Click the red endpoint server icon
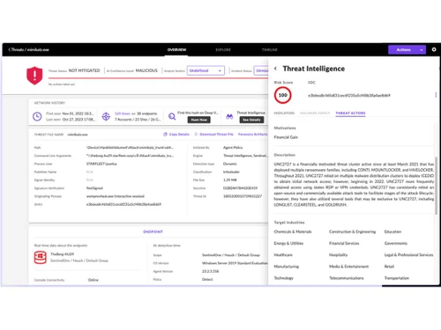This screenshot has width=441, height=330. 41,258
